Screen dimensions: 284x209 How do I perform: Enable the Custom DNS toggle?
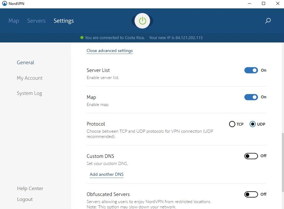251,156
